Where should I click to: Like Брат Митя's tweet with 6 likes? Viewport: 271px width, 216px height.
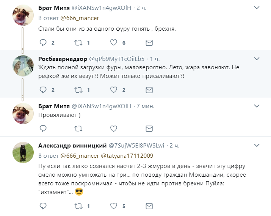pyautogui.click(x=114, y=43)
